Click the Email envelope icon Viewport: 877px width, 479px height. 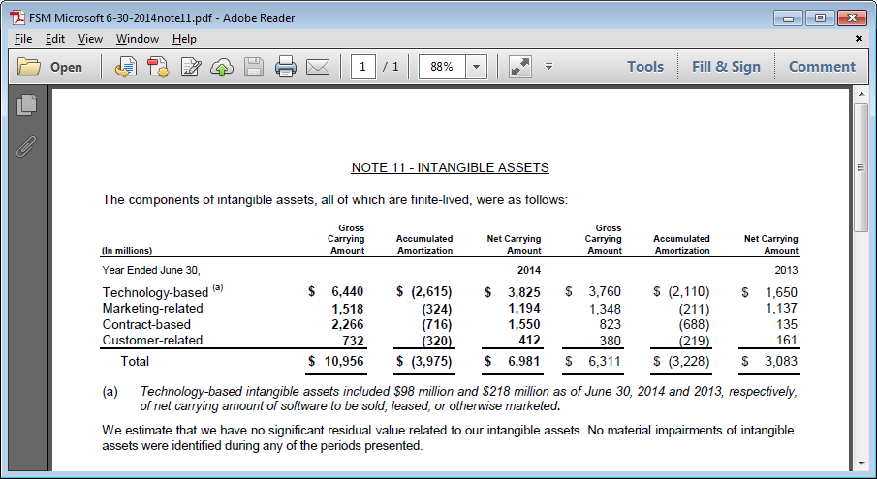click(318, 67)
